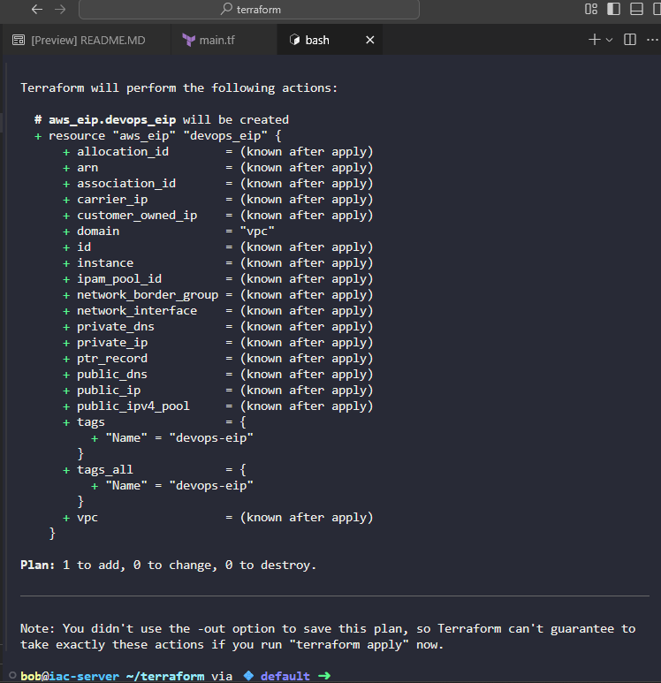Click the bob@iac-server prompt line

click(x=175, y=676)
